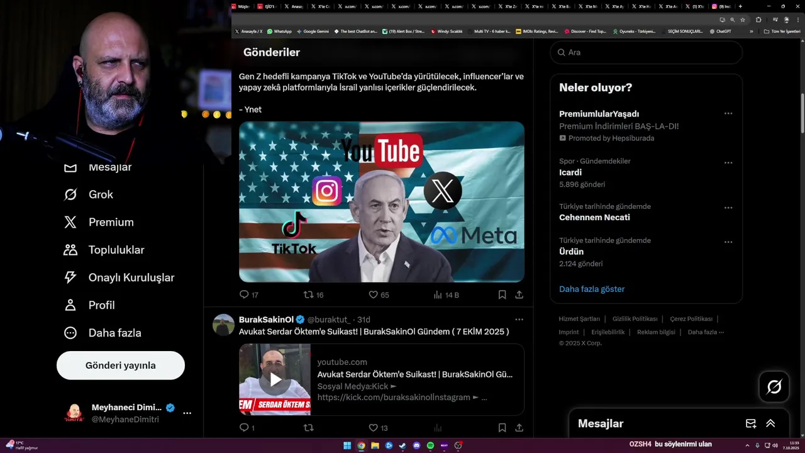Open WhatsApp bookmark

pos(279,31)
